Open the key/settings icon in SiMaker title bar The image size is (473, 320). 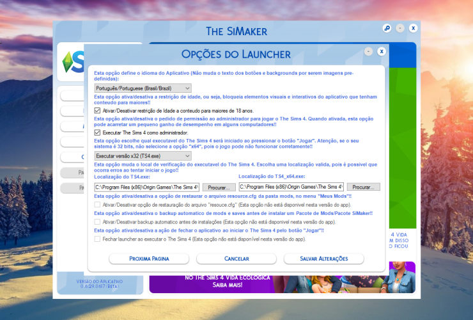pyautogui.click(x=387, y=28)
